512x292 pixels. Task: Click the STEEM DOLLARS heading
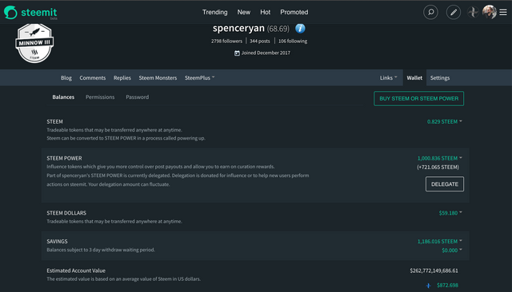pos(66,213)
